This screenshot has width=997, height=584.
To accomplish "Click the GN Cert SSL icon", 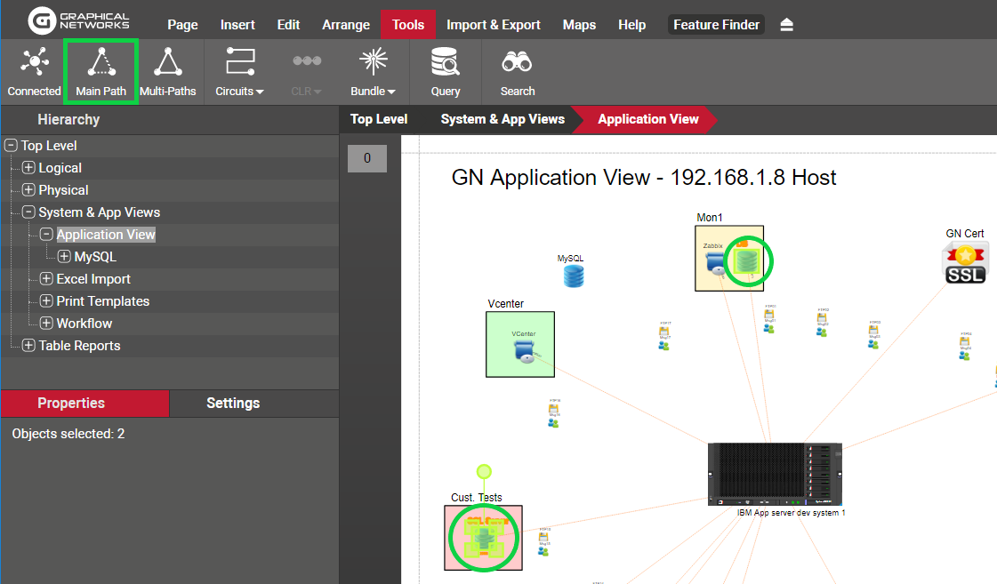I will click(x=965, y=263).
